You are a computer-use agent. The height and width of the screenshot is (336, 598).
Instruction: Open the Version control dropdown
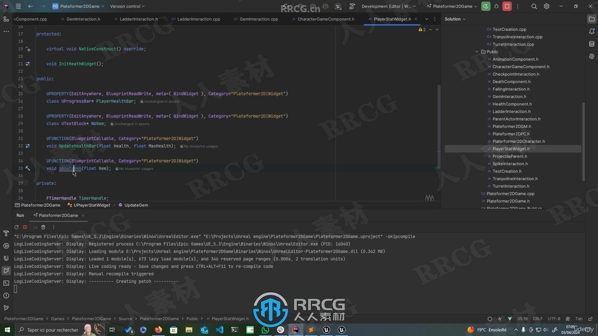pyautogui.click(x=127, y=6)
